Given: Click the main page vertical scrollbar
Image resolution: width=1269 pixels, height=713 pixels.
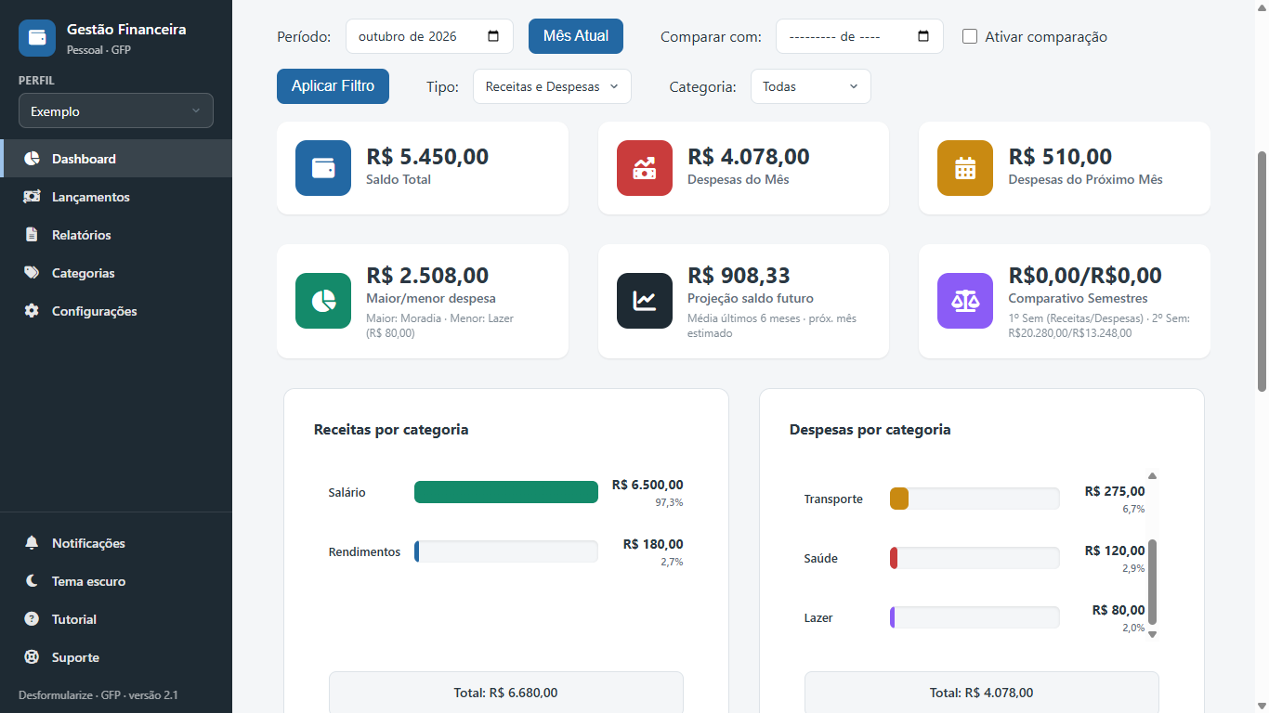Looking at the screenshot, I should click(1262, 271).
